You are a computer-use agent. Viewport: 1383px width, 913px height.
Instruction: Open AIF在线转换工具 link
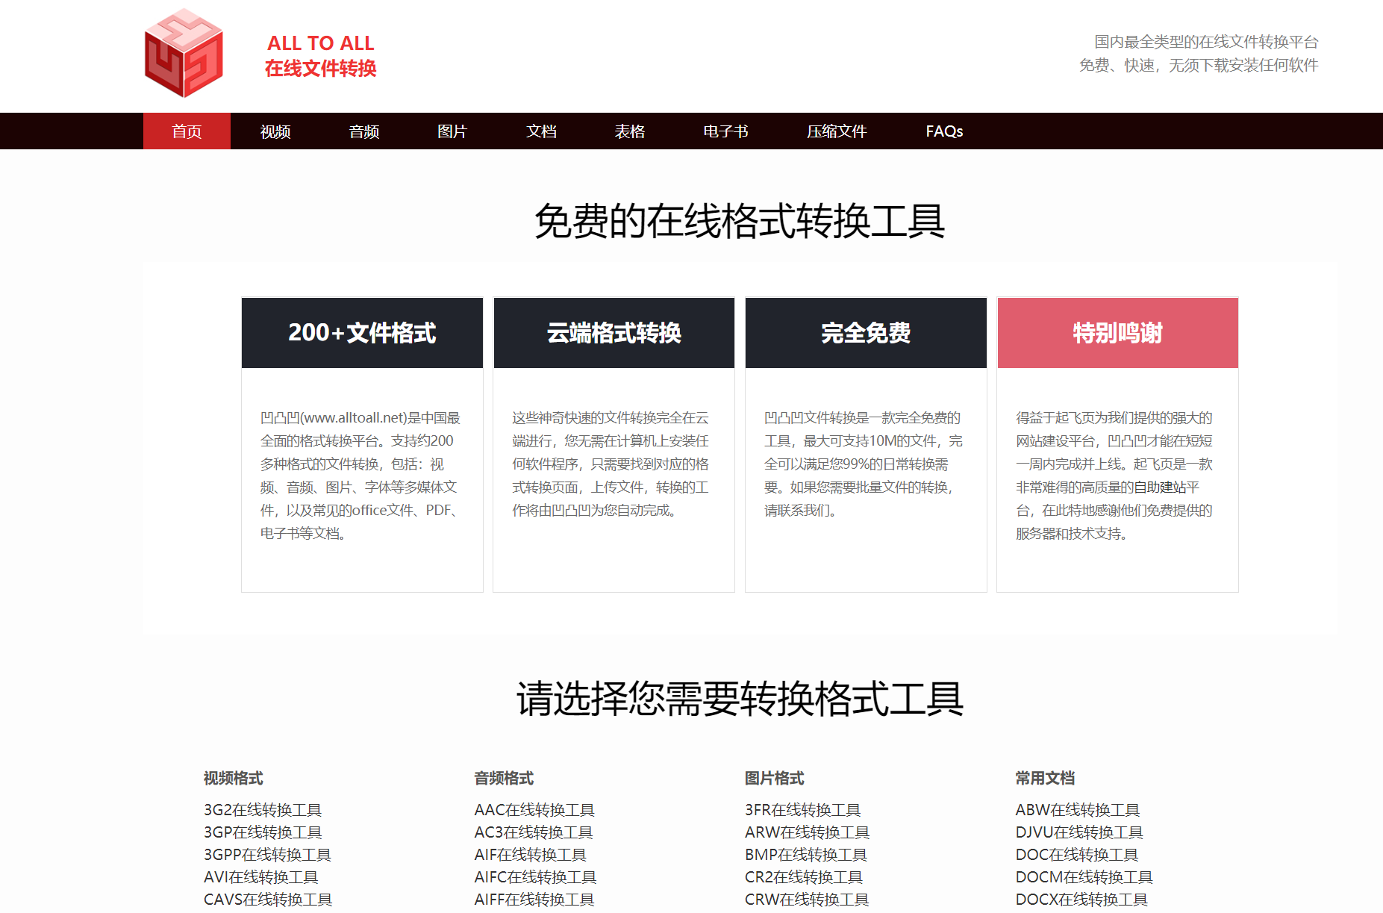[531, 855]
